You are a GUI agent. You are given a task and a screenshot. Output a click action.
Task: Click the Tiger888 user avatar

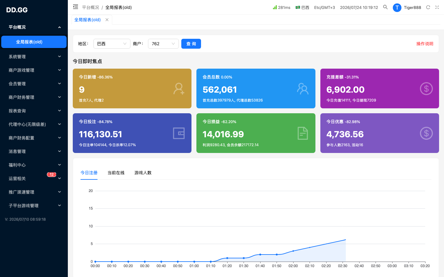tap(397, 8)
